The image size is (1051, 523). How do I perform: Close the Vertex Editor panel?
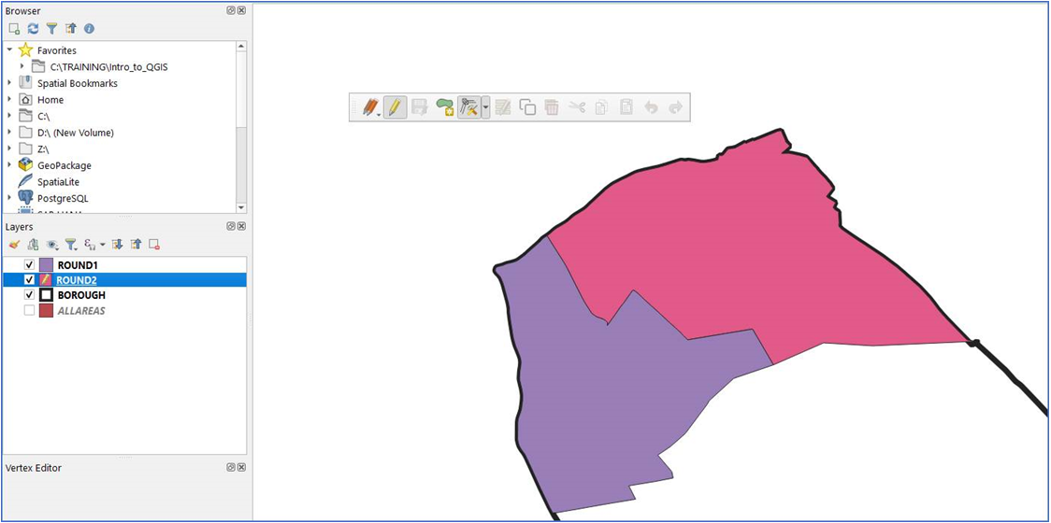tap(241, 467)
